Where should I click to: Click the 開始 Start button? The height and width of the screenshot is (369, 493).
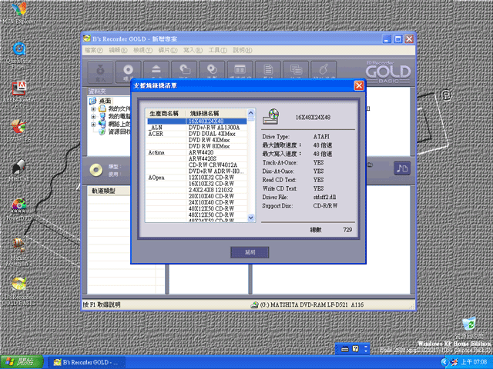coord(22,362)
